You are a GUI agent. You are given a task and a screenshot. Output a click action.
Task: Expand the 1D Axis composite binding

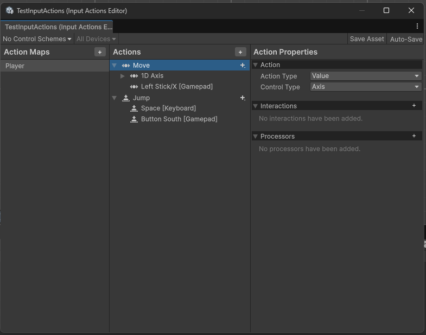pos(123,76)
